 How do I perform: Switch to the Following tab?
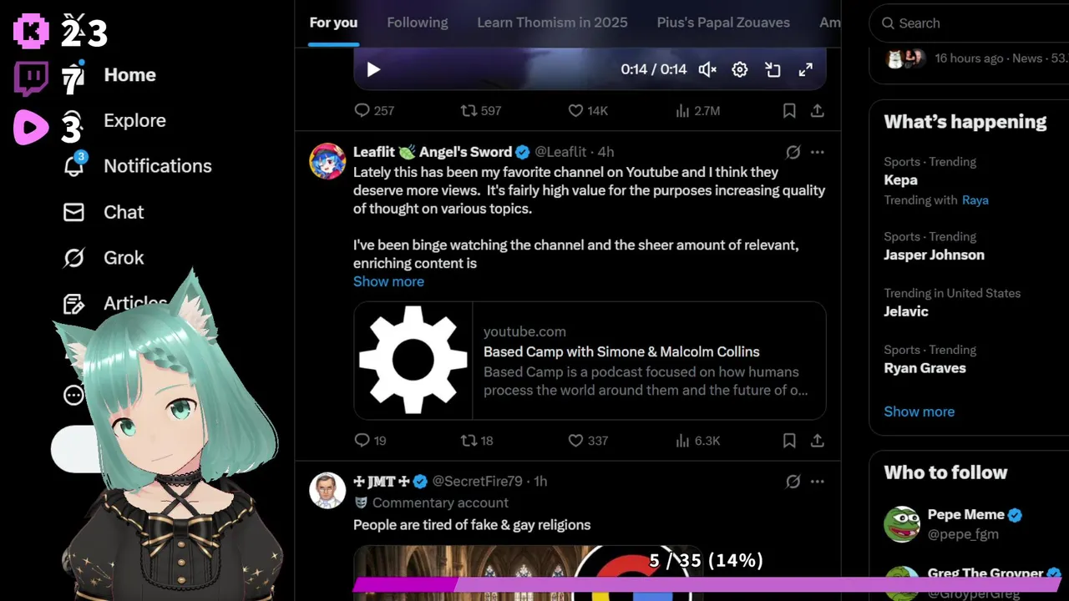(x=418, y=23)
